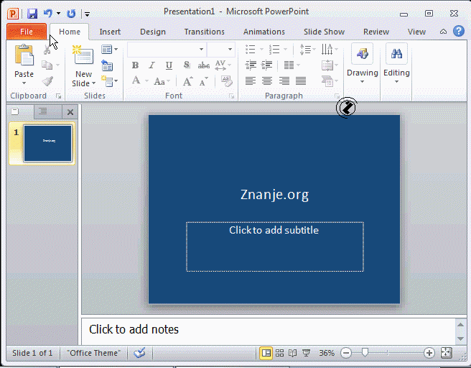This screenshot has width=471, height=368.
Task: Click the spell check icon in status bar
Action: tap(140, 353)
